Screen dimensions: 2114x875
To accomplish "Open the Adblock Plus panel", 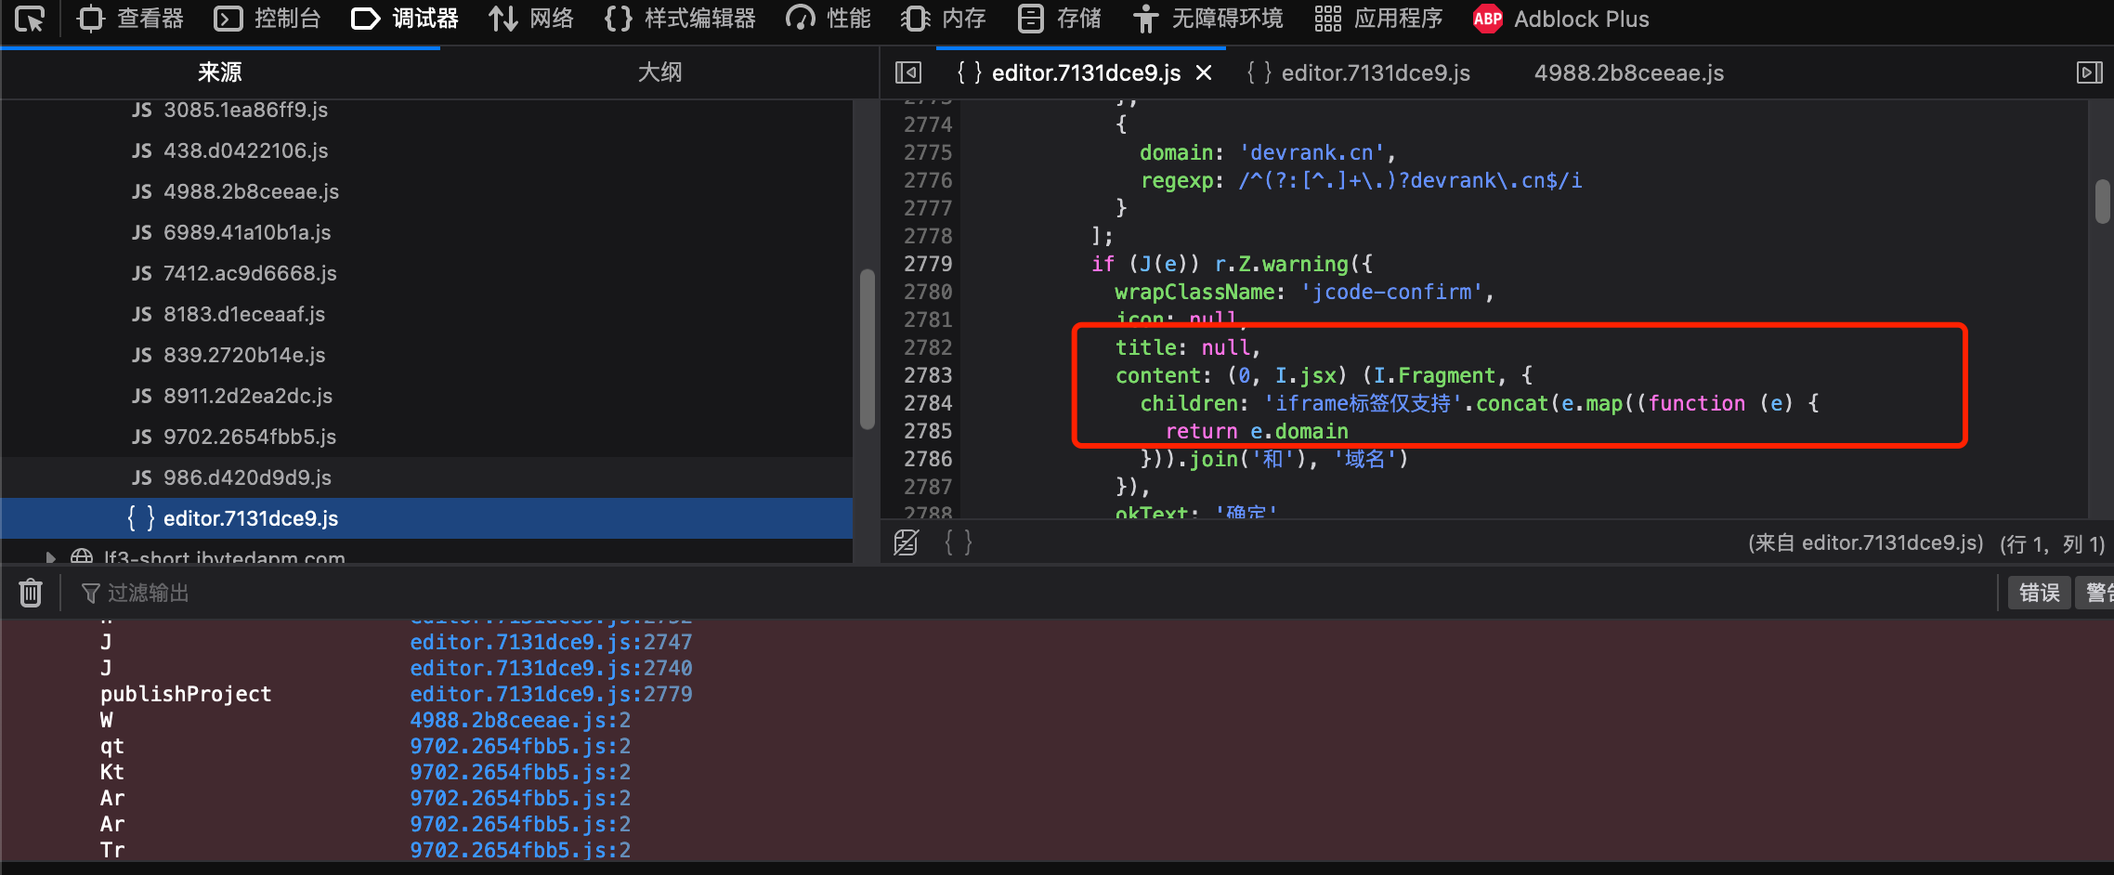I will (x=1561, y=19).
